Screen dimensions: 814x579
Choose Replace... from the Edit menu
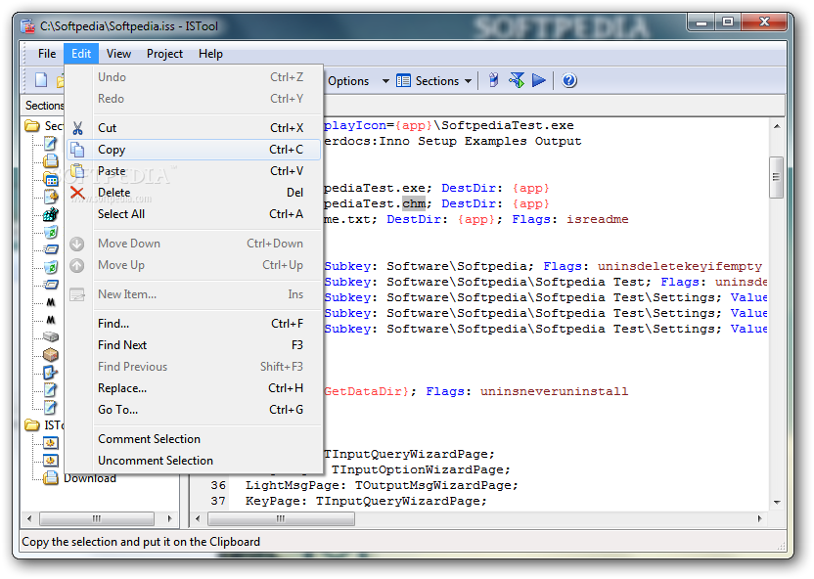click(194, 388)
